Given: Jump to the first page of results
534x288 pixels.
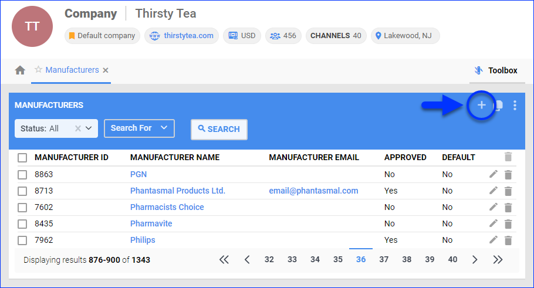Looking at the screenshot, I should [224, 259].
